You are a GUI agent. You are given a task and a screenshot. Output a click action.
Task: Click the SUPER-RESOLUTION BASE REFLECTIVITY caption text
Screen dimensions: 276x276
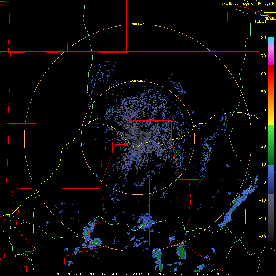point(97,274)
